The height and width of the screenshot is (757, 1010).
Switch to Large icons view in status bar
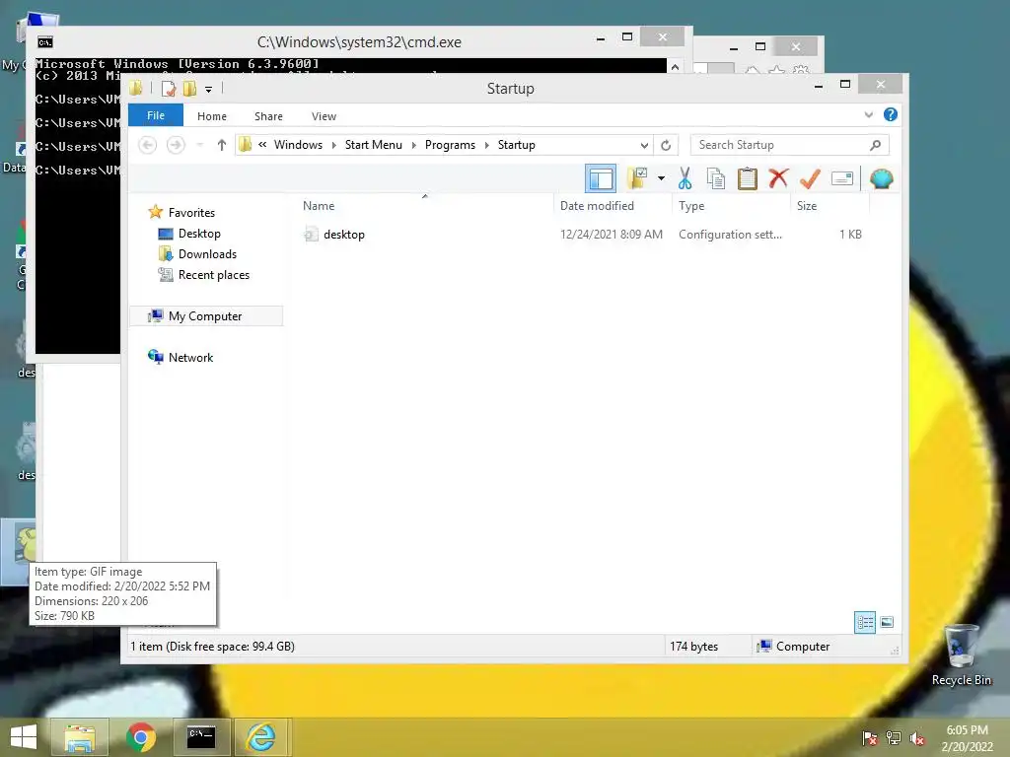(x=887, y=622)
